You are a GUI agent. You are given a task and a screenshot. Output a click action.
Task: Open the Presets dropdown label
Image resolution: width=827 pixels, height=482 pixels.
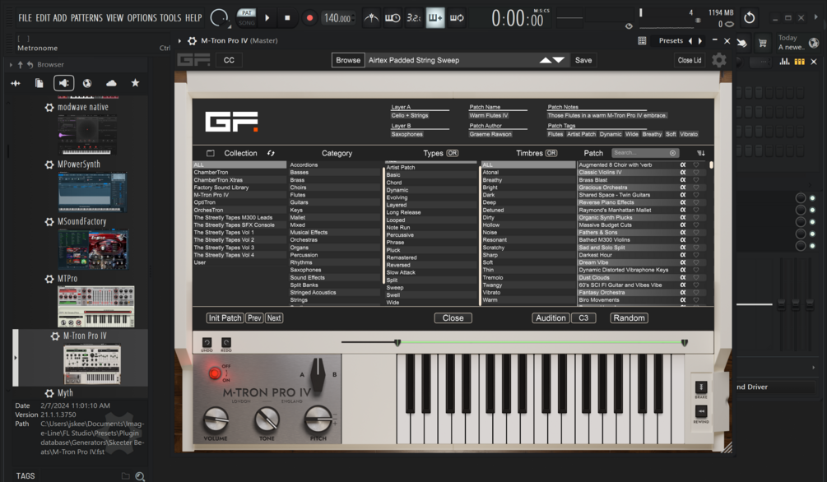(671, 40)
